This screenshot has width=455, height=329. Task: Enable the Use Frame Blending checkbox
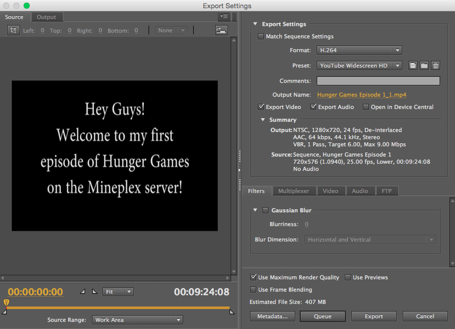point(253,290)
